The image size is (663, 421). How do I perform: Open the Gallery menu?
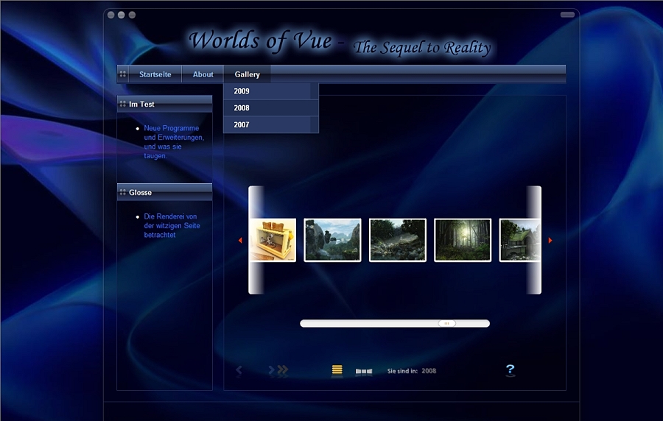[x=247, y=74]
